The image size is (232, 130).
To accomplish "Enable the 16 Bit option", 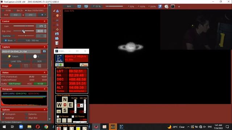I will pyautogui.click(x=3, y=10).
